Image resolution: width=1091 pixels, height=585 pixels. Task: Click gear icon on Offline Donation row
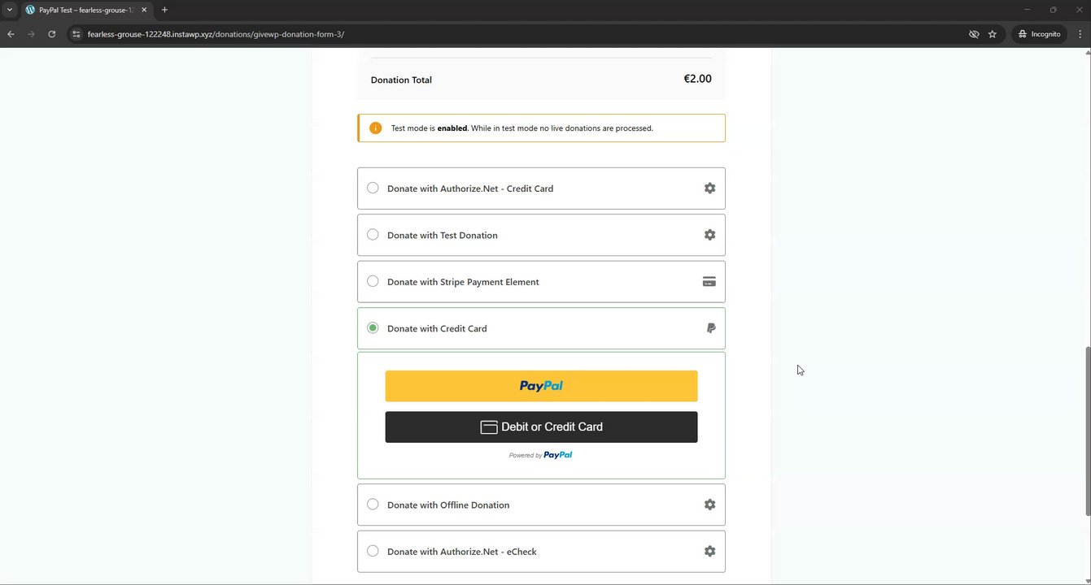coord(709,505)
